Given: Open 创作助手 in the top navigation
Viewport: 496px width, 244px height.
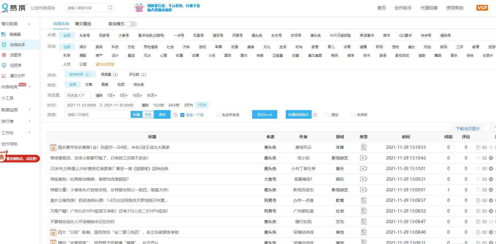Looking at the screenshot, I should (x=403, y=8).
